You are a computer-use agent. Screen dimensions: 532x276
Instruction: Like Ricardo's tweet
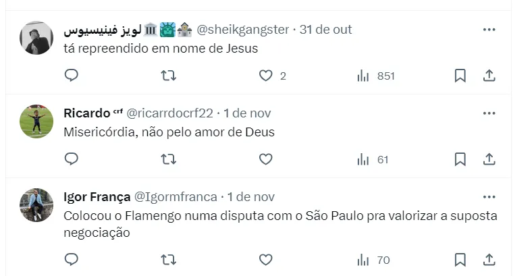pyautogui.click(x=266, y=159)
